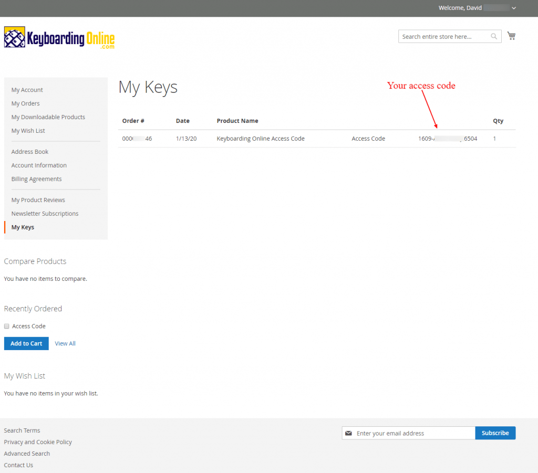
Task: Go to Billing Agreements
Action: pyautogui.click(x=36, y=179)
